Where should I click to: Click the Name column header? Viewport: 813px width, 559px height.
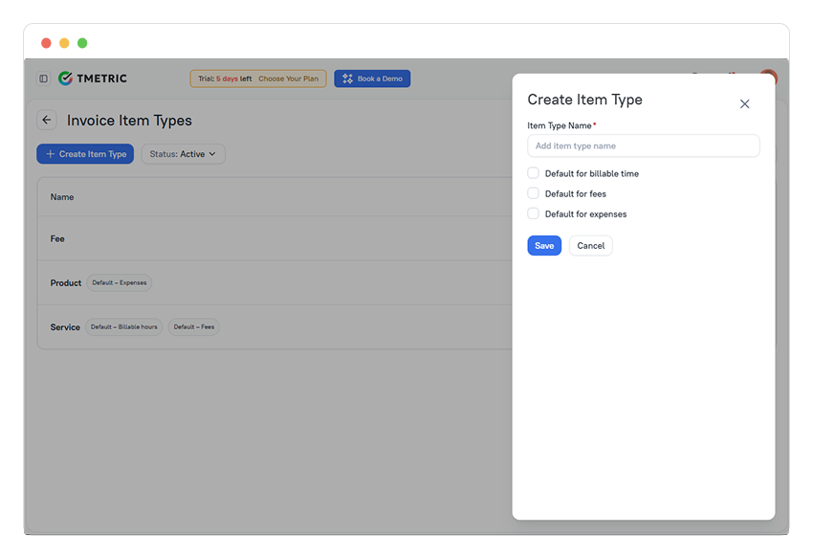(x=62, y=197)
